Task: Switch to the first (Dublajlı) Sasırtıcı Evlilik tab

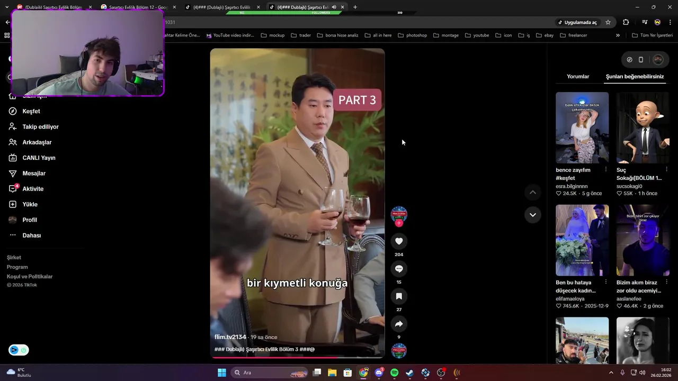Action: coord(54,7)
